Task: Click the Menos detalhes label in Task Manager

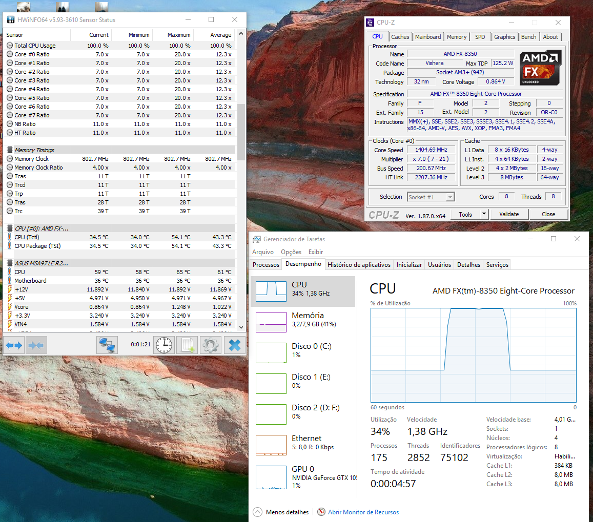Action: pos(287,512)
